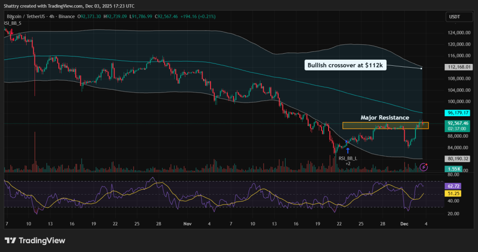Click the TradingView logo in the bottom corner
This screenshot has width=478, height=252.
coord(35,240)
